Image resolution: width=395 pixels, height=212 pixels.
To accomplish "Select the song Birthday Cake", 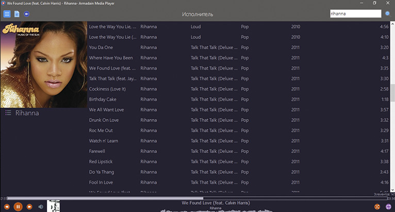I will 103,100.
